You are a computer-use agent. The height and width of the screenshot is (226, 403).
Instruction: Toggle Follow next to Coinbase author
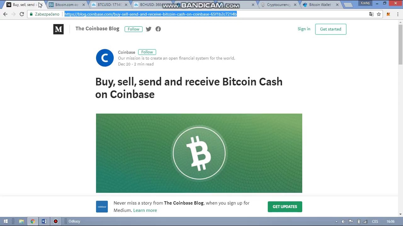tap(147, 52)
